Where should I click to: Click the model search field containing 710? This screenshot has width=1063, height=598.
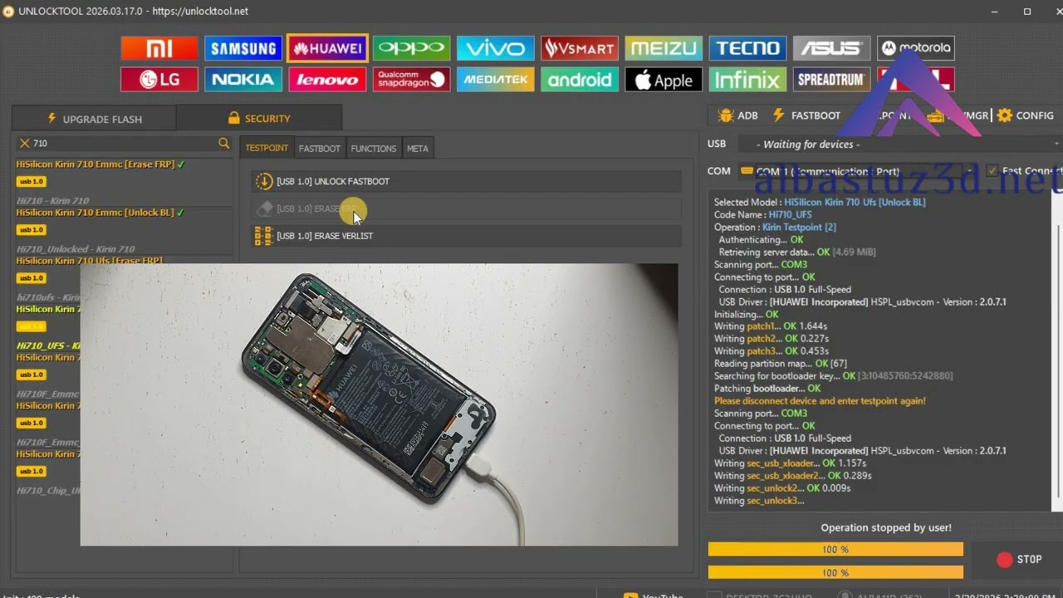[123, 144]
